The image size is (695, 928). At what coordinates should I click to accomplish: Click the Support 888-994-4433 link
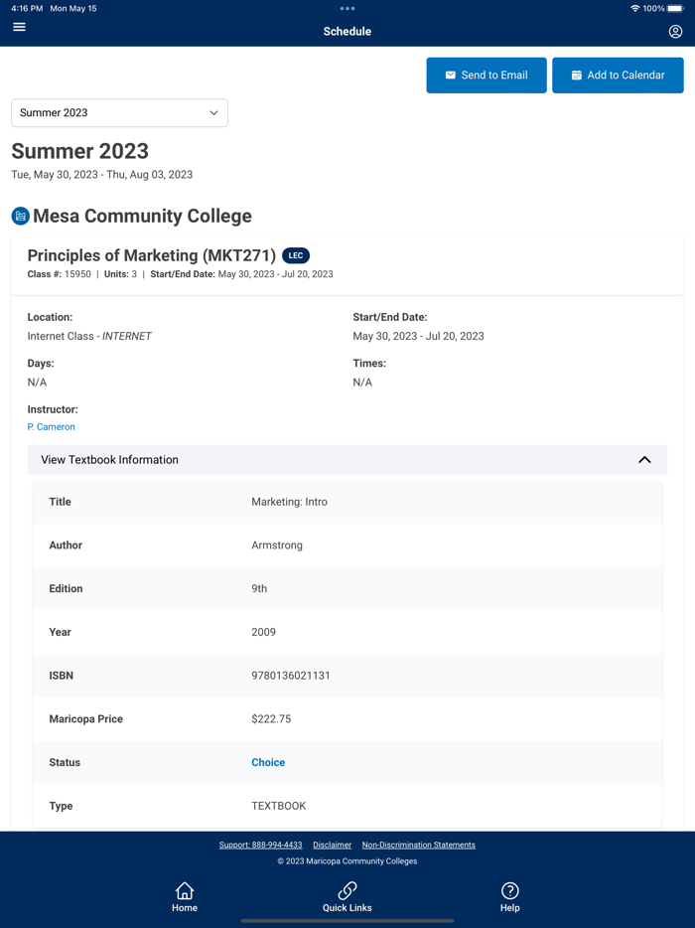tap(260, 845)
